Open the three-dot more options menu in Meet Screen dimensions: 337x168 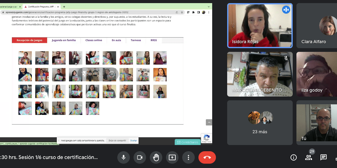coord(188,157)
